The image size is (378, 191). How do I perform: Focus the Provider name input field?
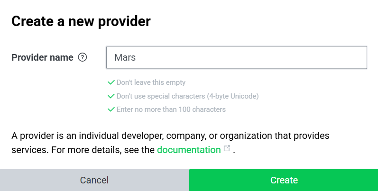click(236, 58)
